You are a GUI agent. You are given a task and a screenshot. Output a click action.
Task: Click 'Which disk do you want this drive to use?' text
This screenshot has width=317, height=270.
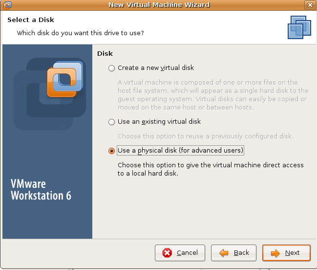tap(80, 33)
